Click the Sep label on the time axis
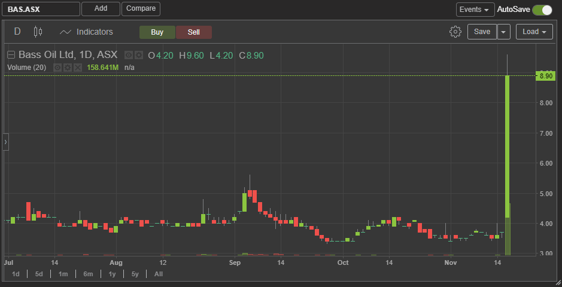 point(235,263)
